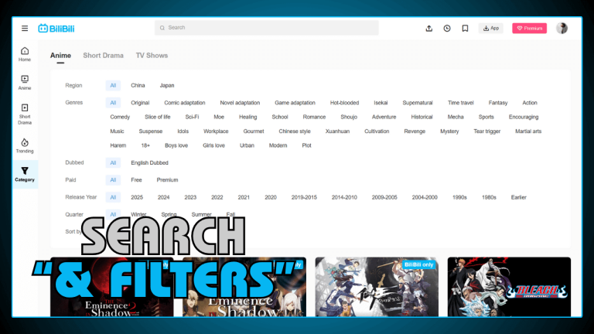Viewport: 594px width, 334px height.
Task: Open Trending from the sidebar
Action: pos(25,145)
